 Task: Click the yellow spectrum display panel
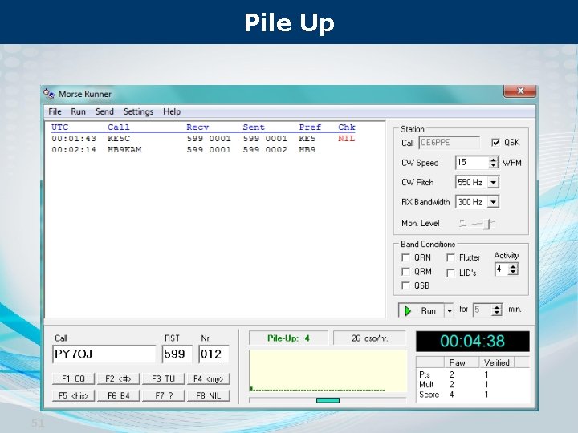tap(328, 371)
